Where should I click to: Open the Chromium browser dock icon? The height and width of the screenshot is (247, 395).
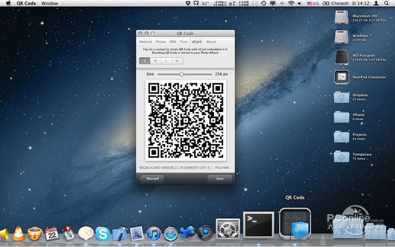click(x=205, y=233)
